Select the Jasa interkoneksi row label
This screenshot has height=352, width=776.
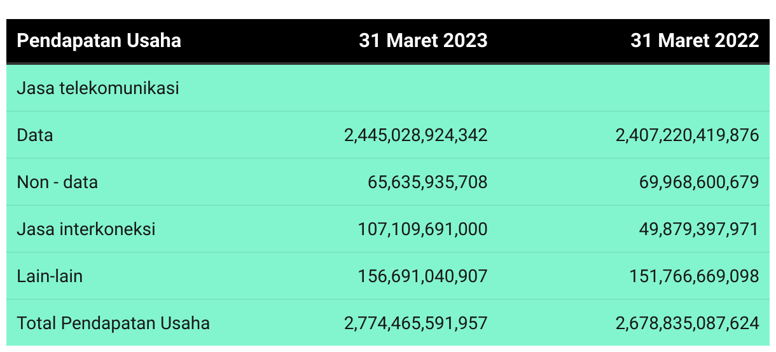click(x=86, y=229)
